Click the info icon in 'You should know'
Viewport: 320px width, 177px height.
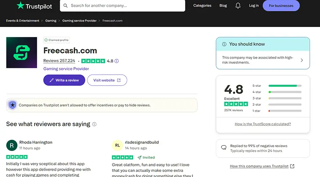click(224, 44)
